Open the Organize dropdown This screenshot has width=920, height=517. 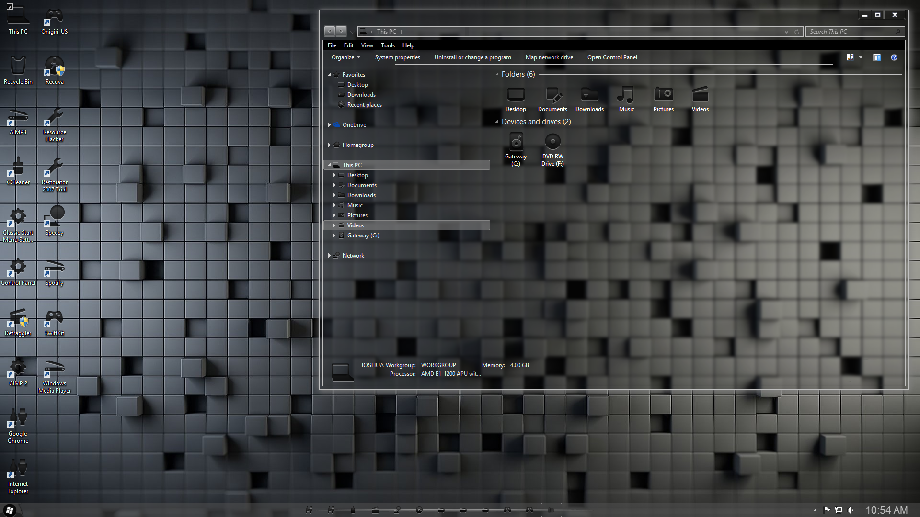345,57
